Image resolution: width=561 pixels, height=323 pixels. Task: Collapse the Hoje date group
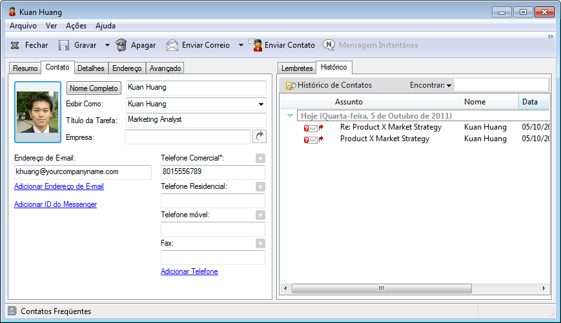pyautogui.click(x=290, y=116)
